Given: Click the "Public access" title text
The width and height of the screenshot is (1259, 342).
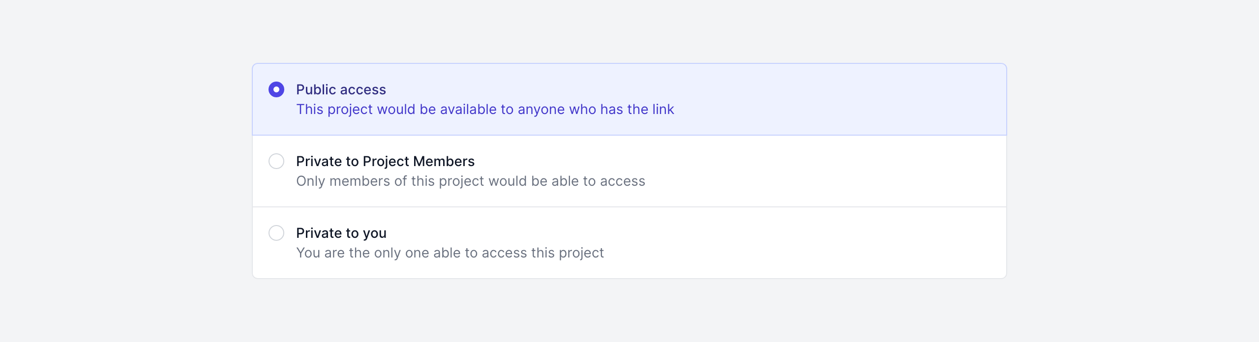Looking at the screenshot, I should coord(341,89).
